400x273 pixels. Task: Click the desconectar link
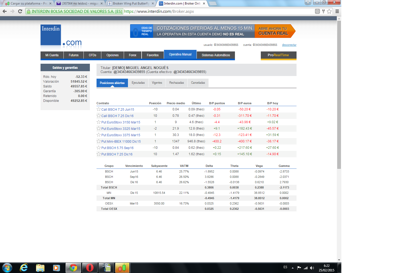[x=289, y=45]
